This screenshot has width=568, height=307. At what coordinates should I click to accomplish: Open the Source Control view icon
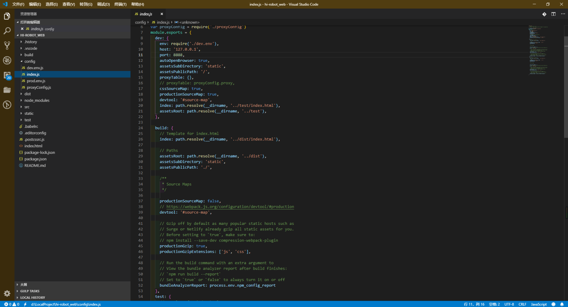tap(7, 46)
